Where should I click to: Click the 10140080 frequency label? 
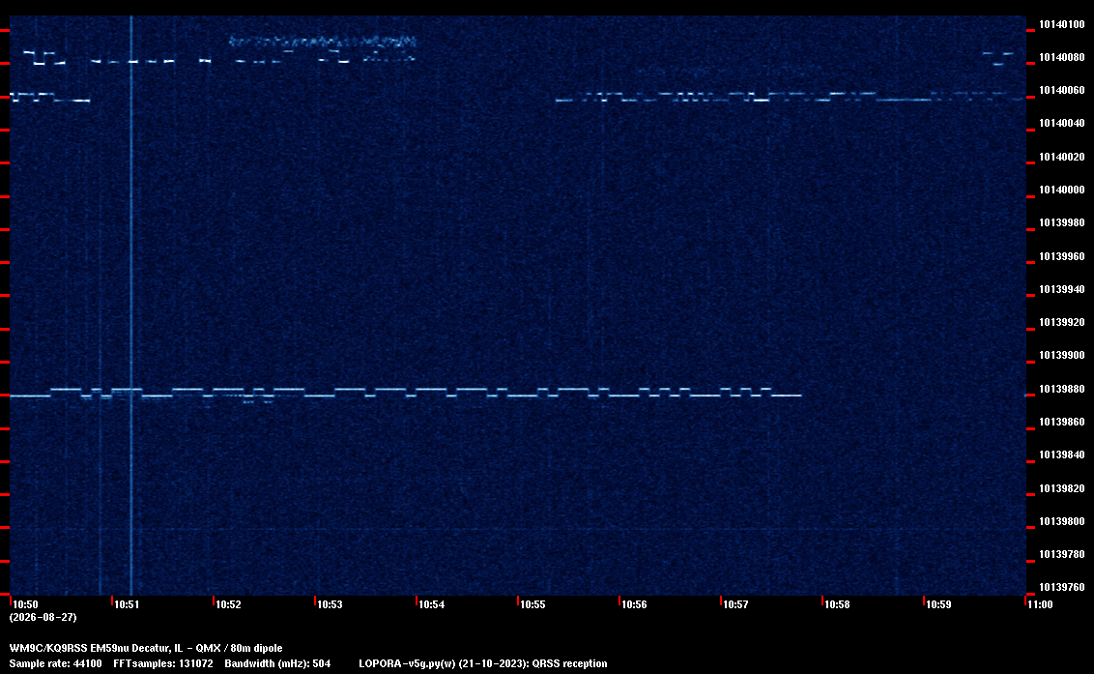[x=1062, y=57]
